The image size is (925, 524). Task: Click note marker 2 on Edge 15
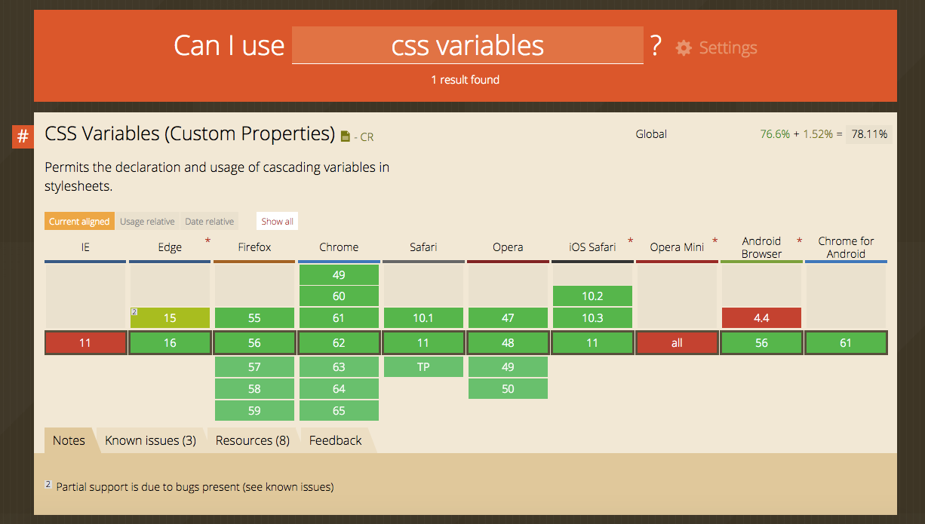coord(134,311)
